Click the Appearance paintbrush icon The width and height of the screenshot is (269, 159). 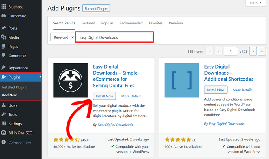(x=4, y=68)
